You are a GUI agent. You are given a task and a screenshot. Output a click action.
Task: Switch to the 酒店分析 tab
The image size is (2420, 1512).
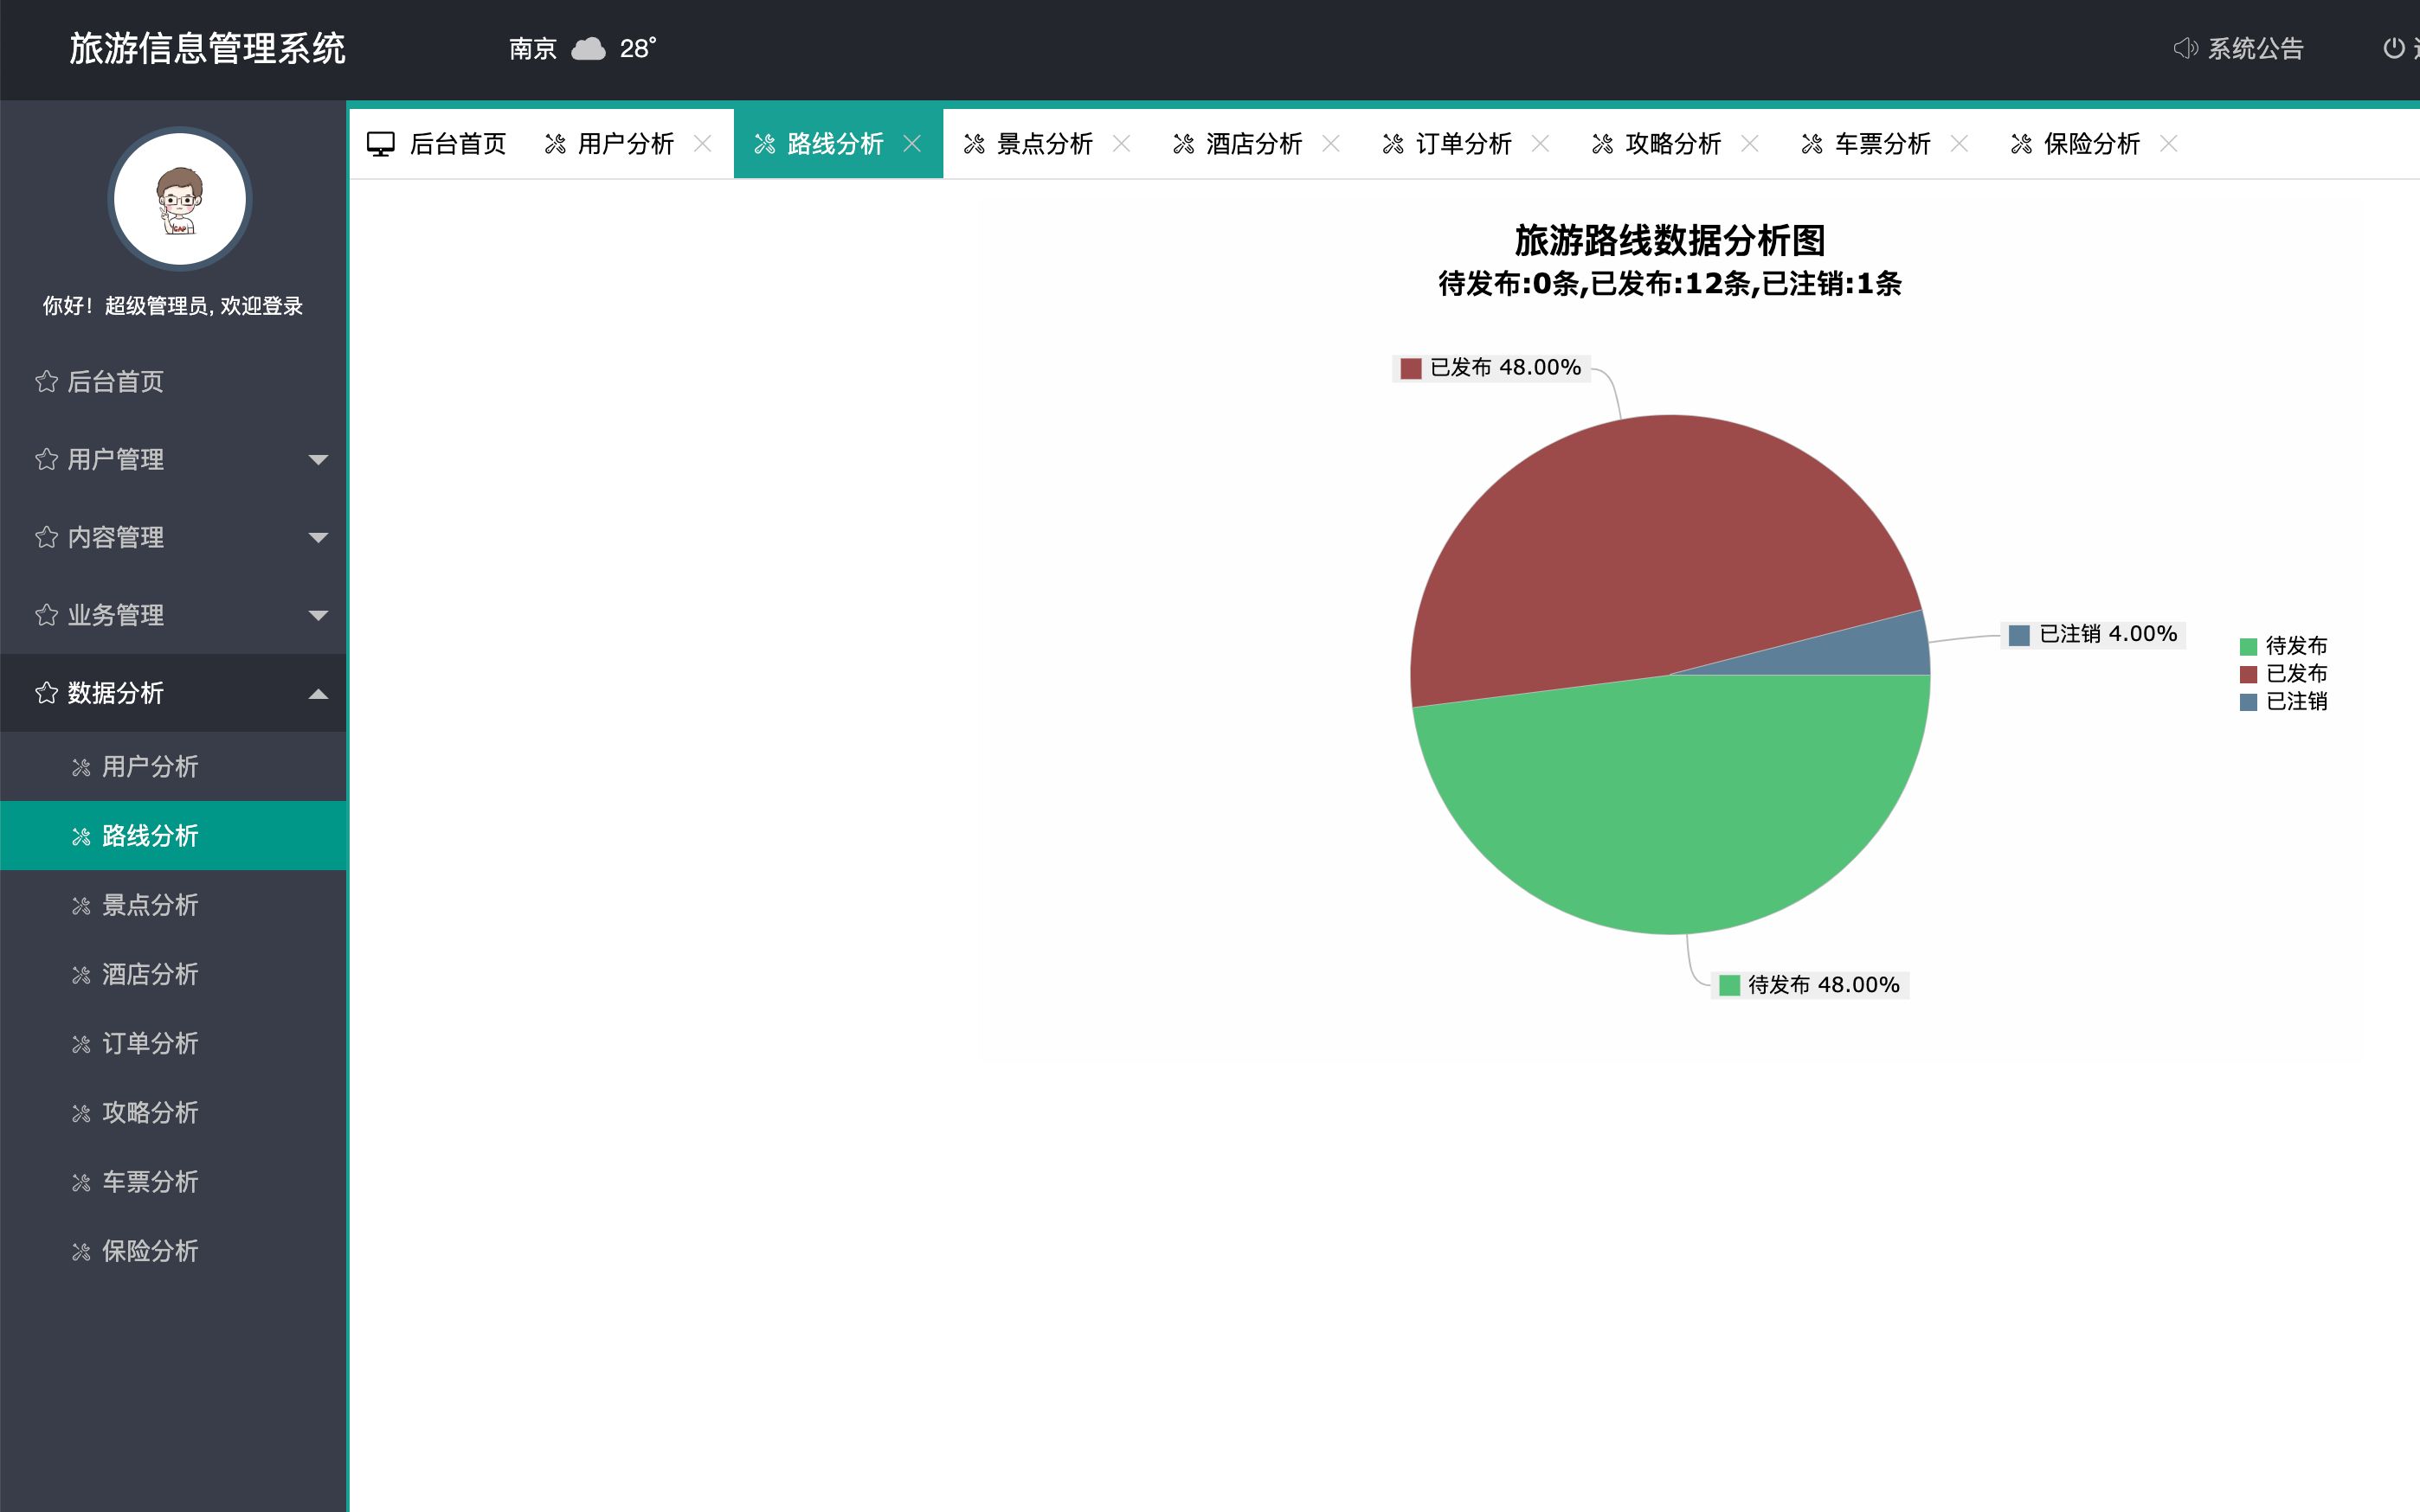1252,143
